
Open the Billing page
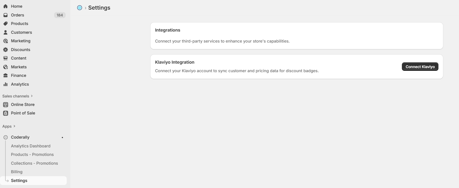(16, 172)
